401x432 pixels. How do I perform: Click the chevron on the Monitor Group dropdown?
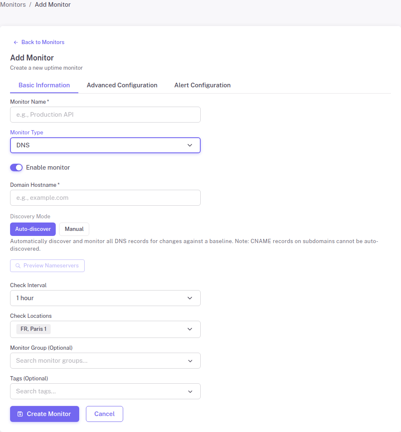point(190,360)
